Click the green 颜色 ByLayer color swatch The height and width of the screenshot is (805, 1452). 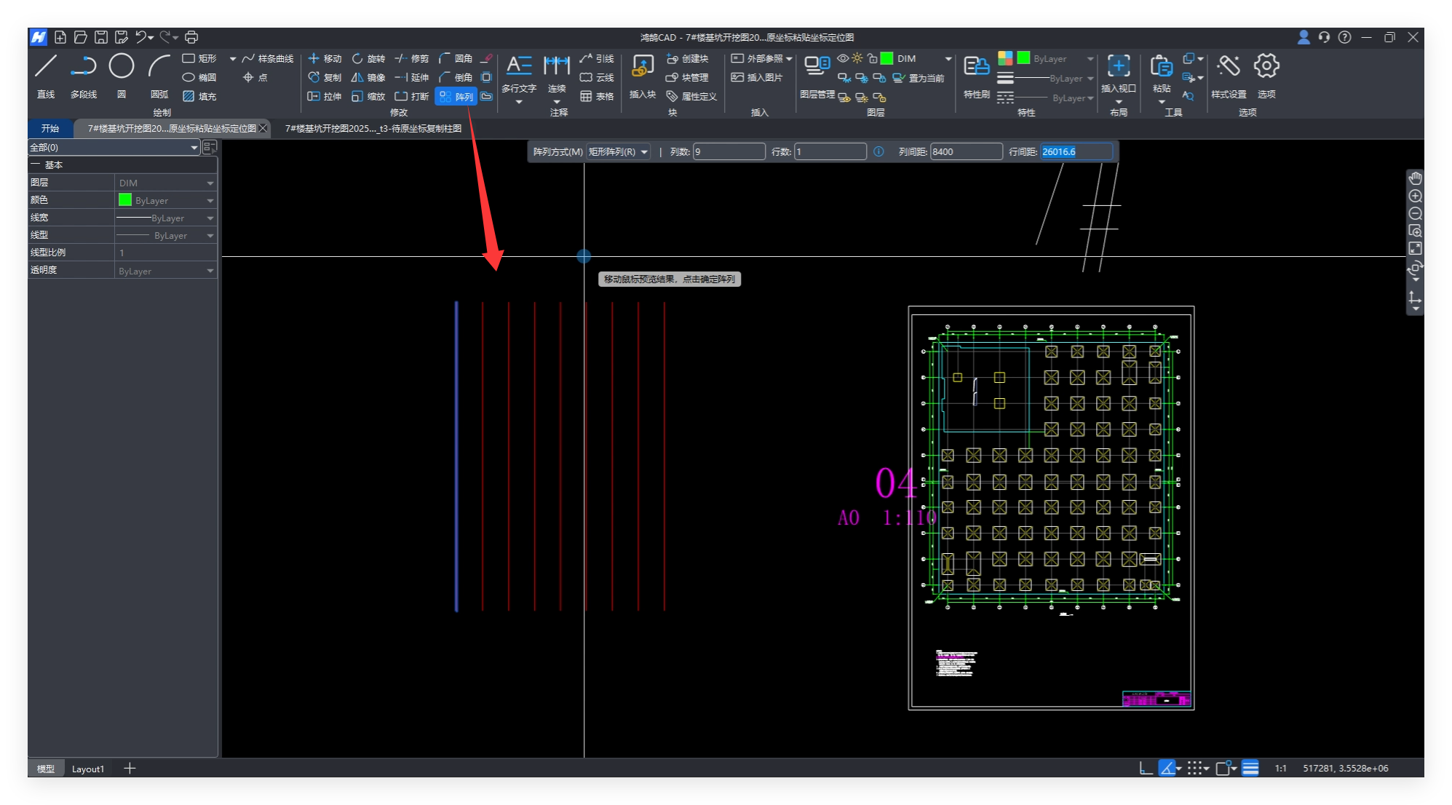click(x=125, y=200)
